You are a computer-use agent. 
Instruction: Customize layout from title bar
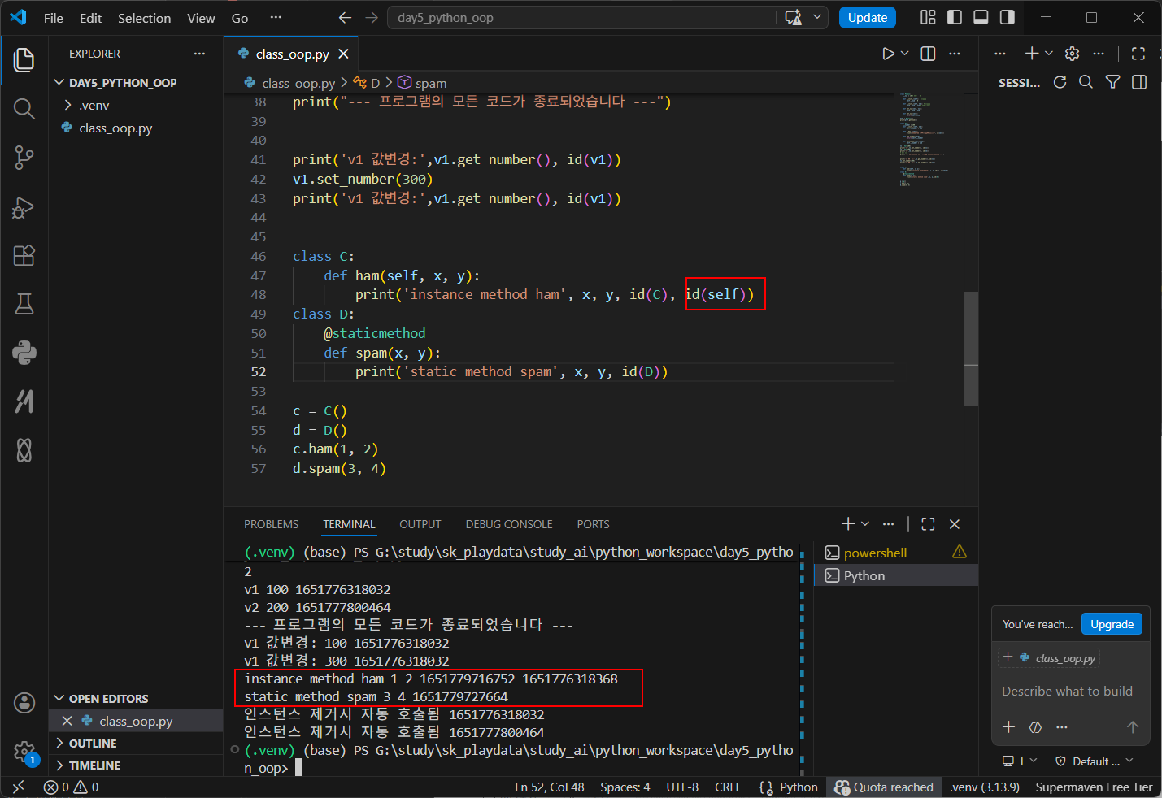928,17
